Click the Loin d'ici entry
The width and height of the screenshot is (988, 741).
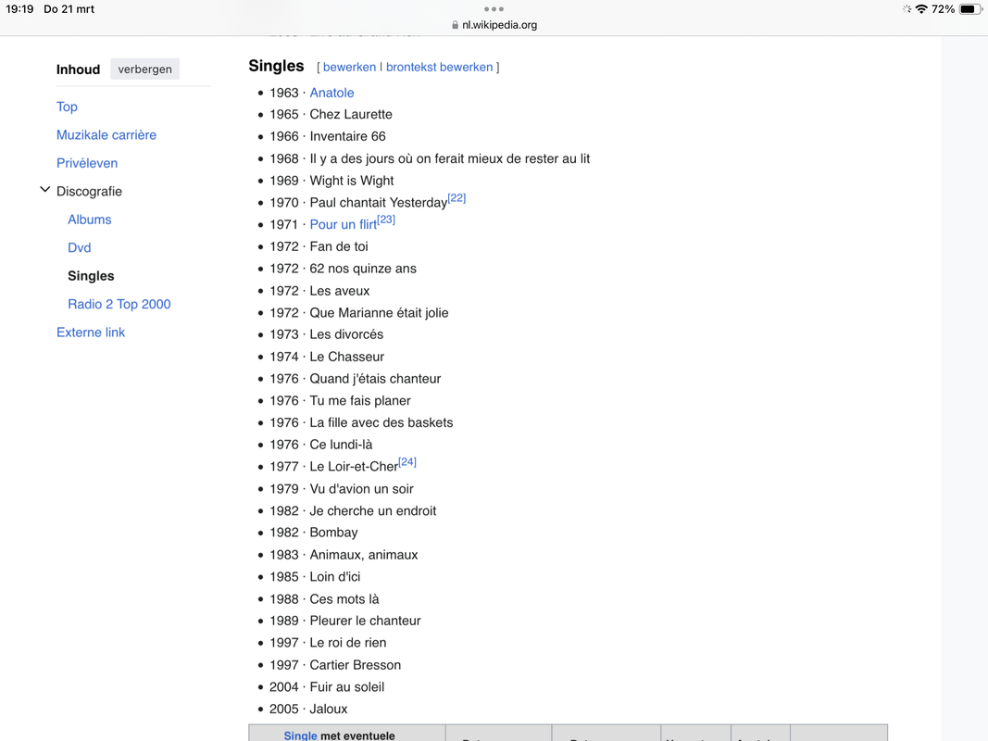334,577
